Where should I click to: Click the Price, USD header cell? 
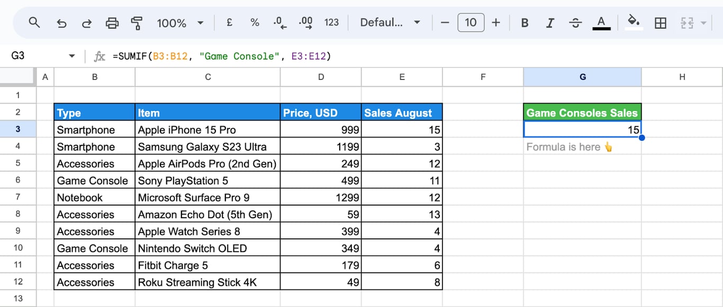point(321,113)
